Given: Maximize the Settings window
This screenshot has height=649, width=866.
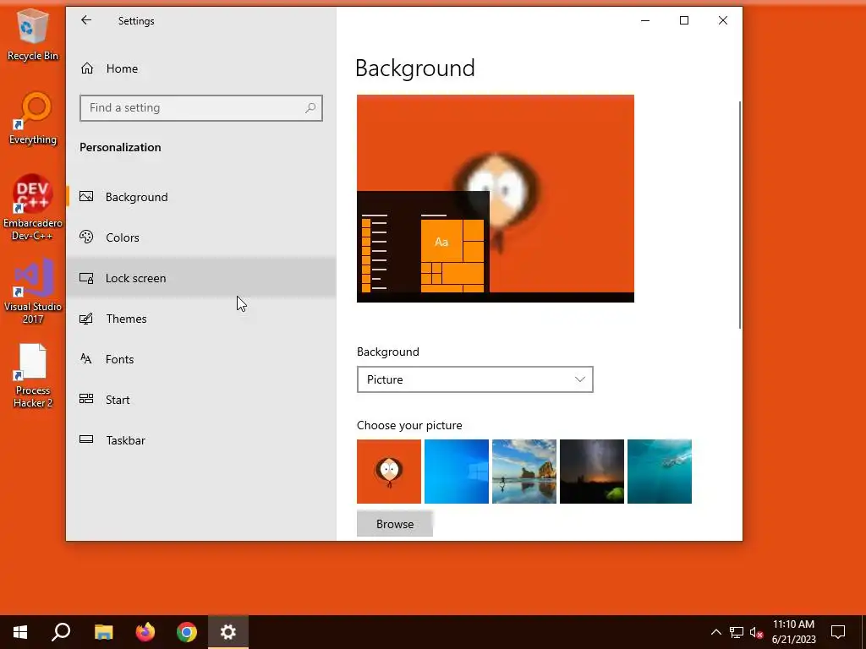Looking at the screenshot, I should point(683,20).
